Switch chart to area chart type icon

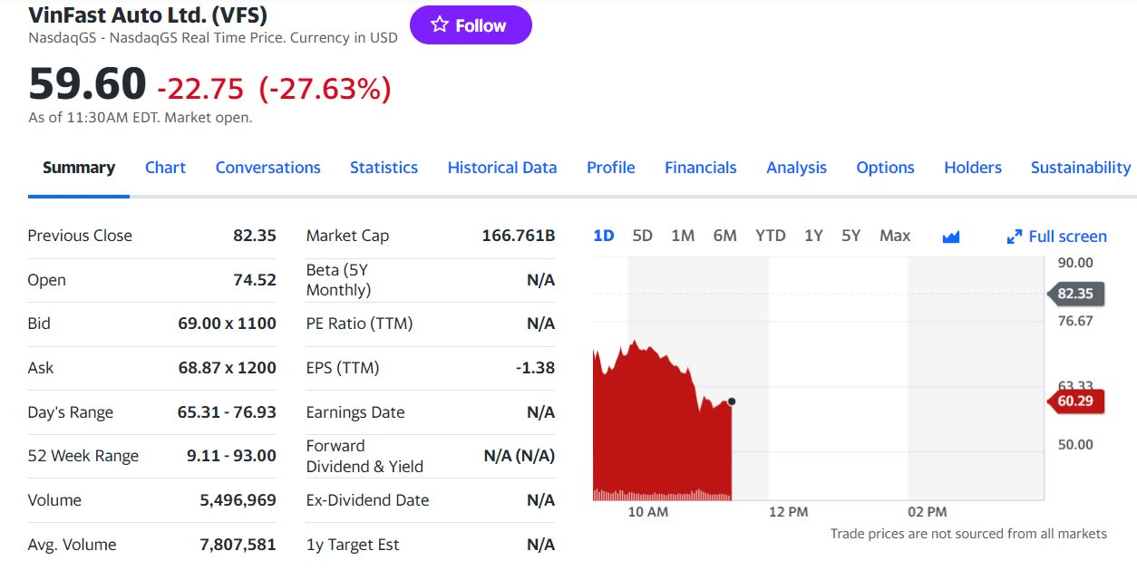point(950,237)
